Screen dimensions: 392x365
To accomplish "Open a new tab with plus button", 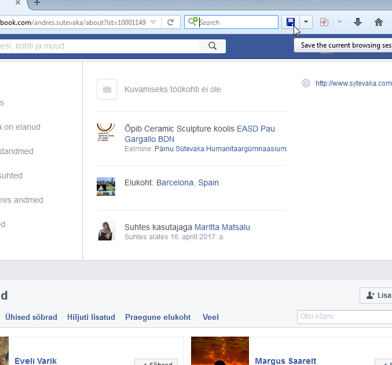I will point(36,3).
